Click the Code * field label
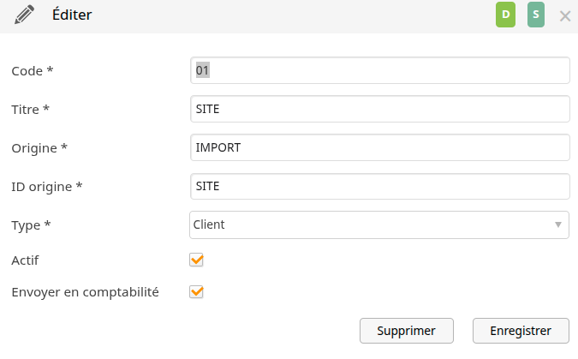This screenshot has height=359, width=578. [x=33, y=70]
